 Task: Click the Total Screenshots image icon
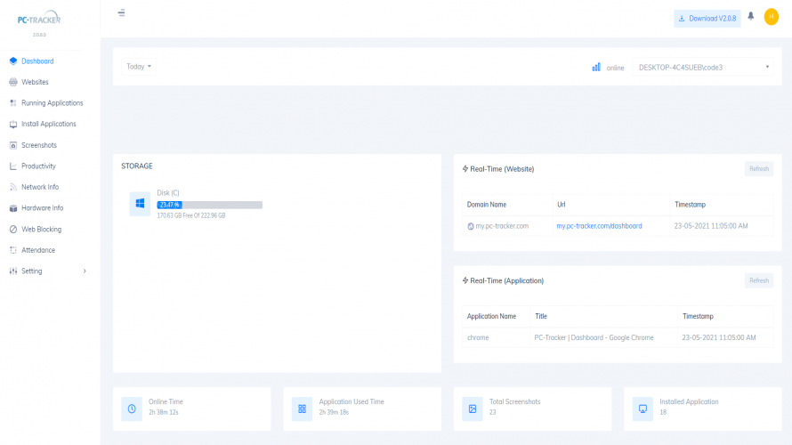click(473, 409)
